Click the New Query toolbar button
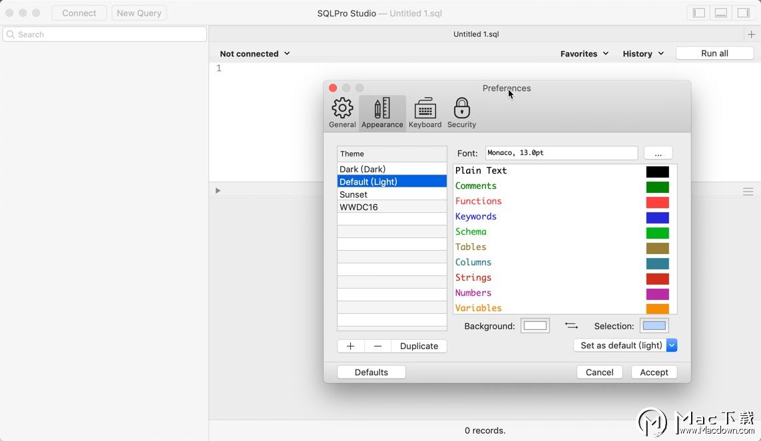The width and height of the screenshot is (761, 441). point(138,13)
